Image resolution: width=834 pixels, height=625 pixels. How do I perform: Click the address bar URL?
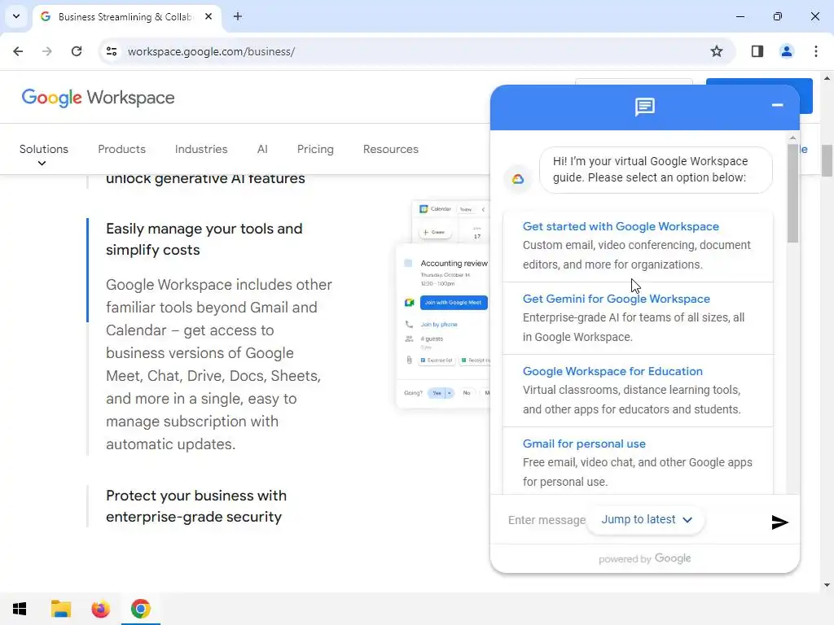(211, 51)
